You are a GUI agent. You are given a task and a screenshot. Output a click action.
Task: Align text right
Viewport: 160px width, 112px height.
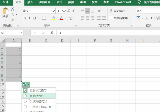[92, 18]
